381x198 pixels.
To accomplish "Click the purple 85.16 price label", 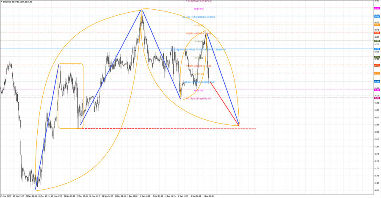I will pyautogui.click(x=377, y=98).
